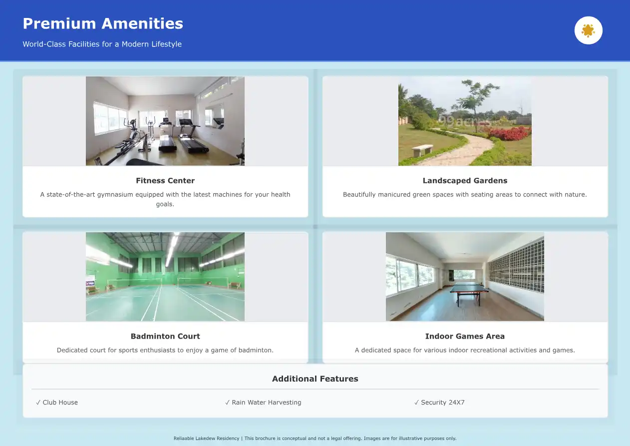
Task: Click the gardens manicured green spaces description
Action: 465,195
